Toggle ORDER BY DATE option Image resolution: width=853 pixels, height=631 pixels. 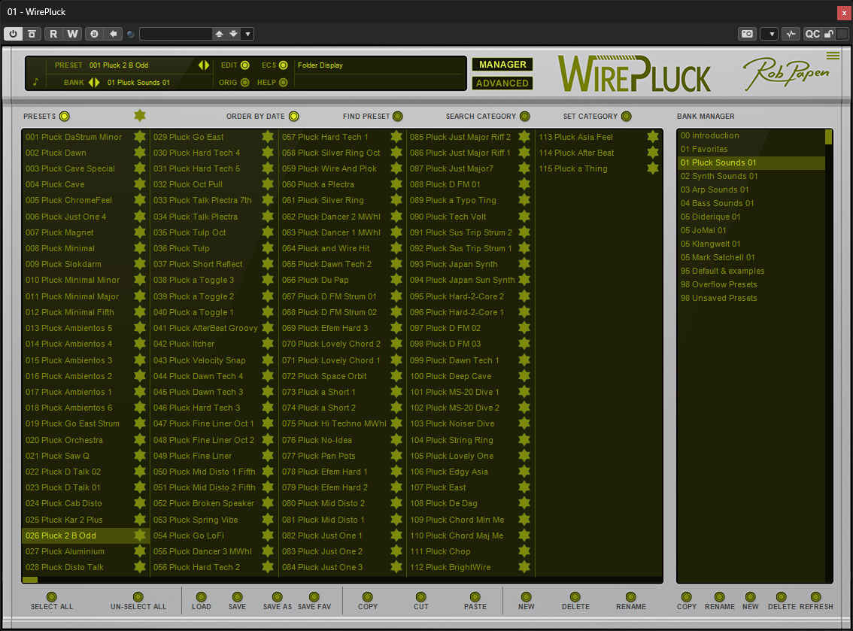click(294, 116)
